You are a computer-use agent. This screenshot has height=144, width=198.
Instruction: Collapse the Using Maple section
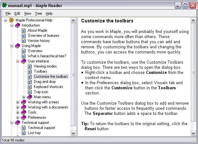(x=11, y=46)
